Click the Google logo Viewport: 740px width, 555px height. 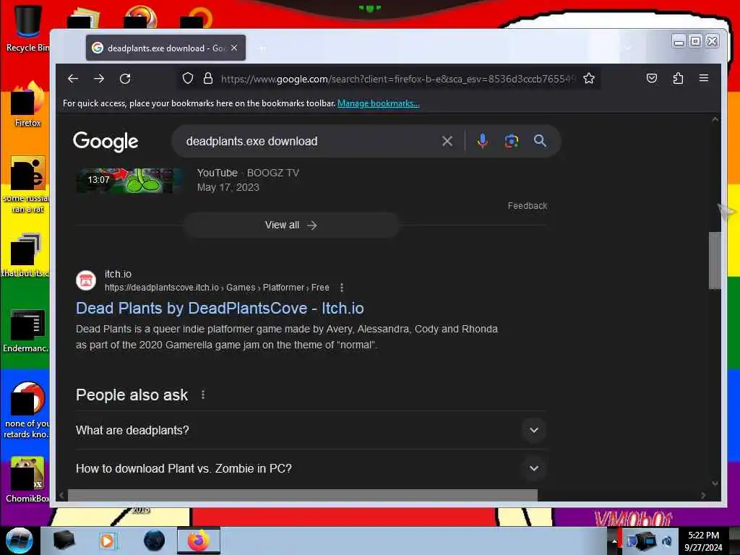point(106,141)
